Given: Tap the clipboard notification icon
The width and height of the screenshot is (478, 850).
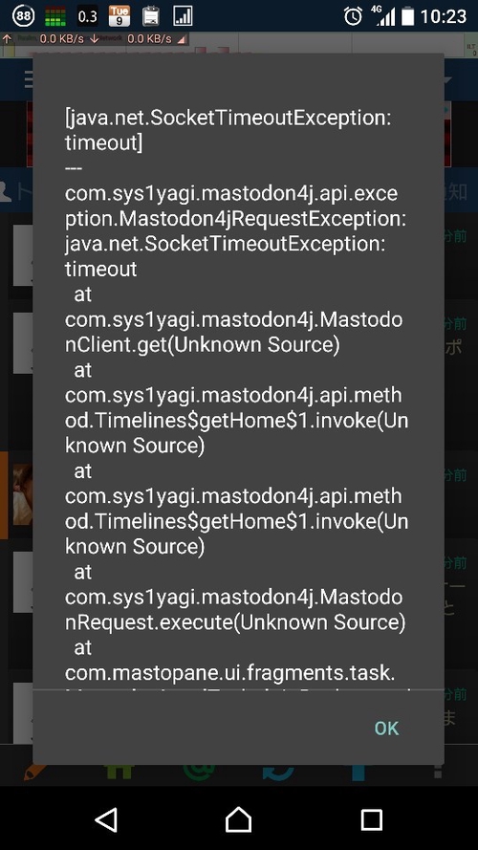Looking at the screenshot, I should coord(151,16).
